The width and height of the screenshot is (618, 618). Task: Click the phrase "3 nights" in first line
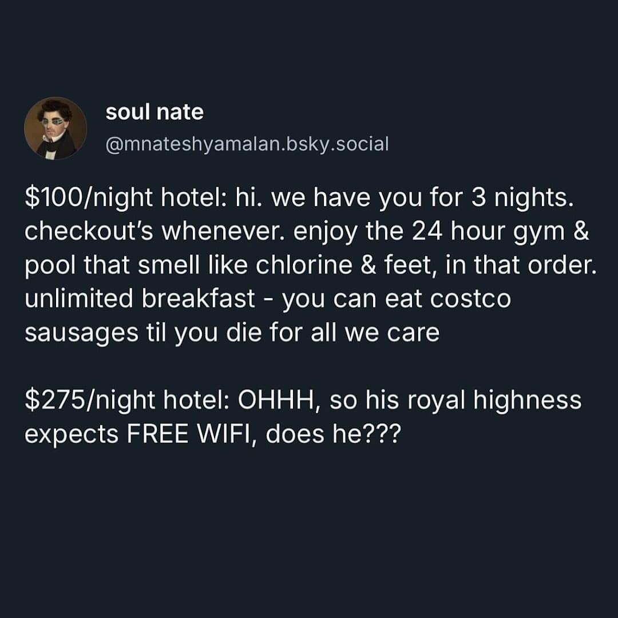[522, 197]
